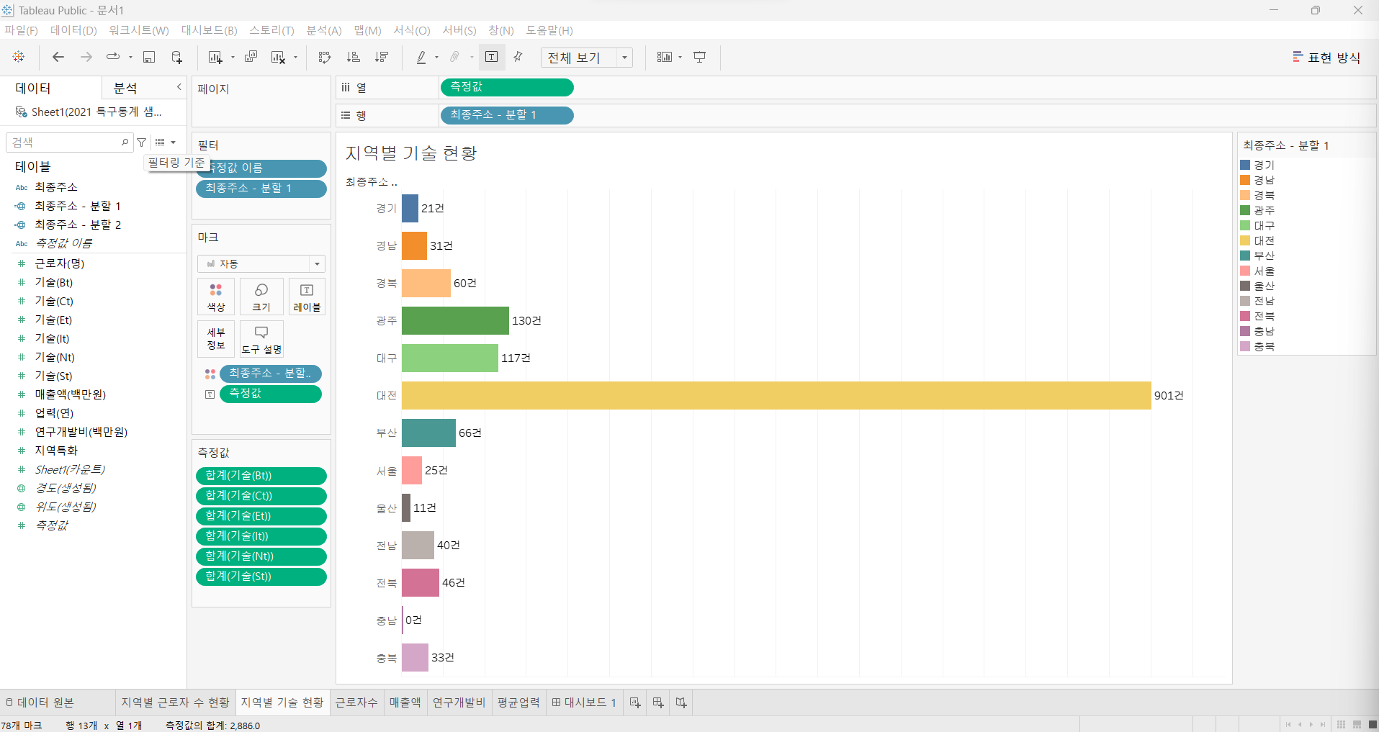Toggle the fix axes pin icon

[518, 57]
